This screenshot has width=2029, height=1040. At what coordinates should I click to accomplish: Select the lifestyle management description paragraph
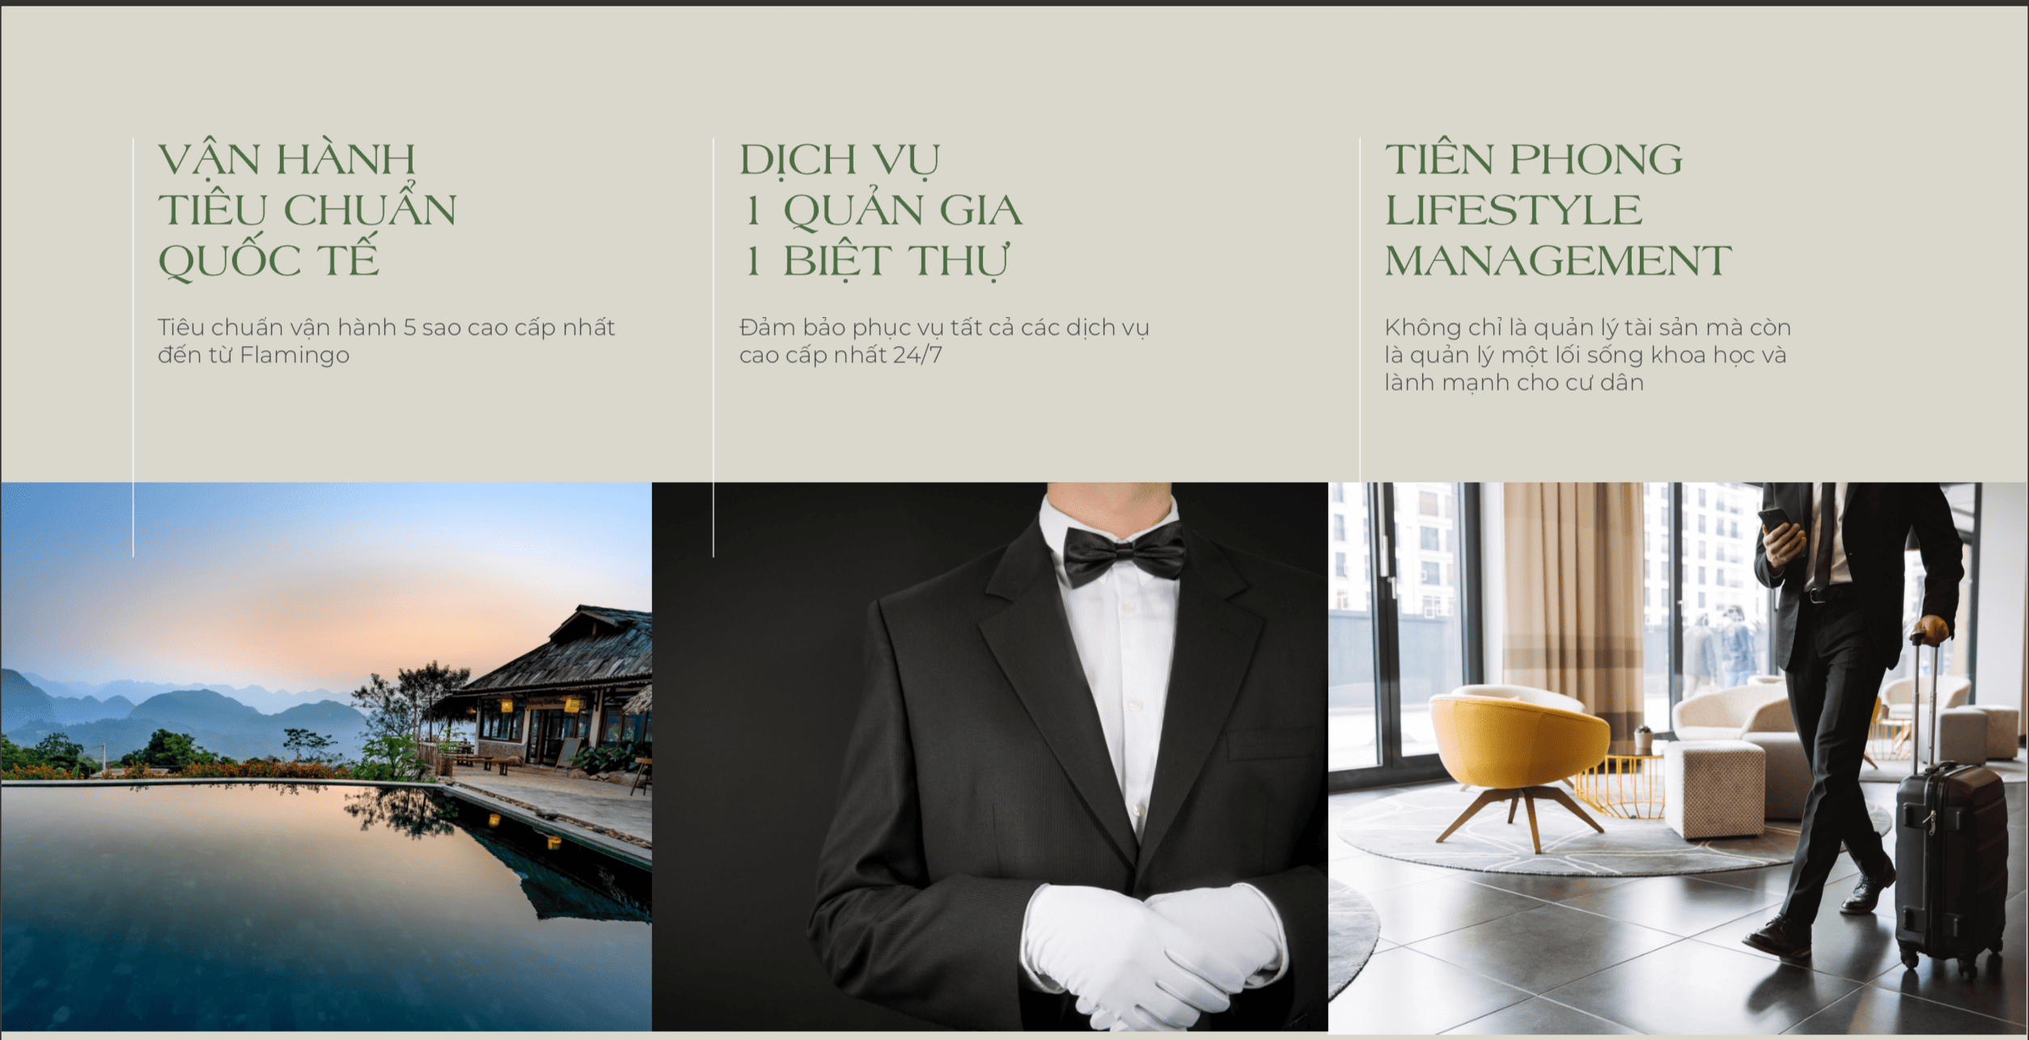click(x=1587, y=354)
